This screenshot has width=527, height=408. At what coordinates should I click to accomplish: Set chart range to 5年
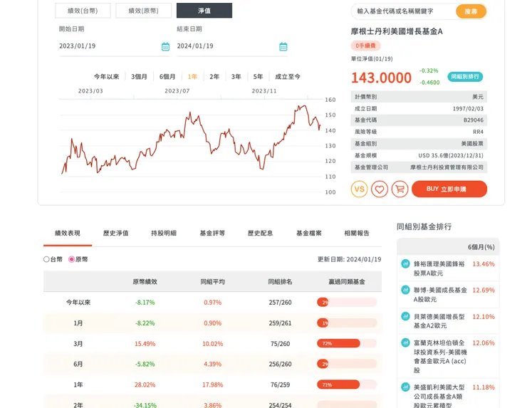tap(258, 77)
